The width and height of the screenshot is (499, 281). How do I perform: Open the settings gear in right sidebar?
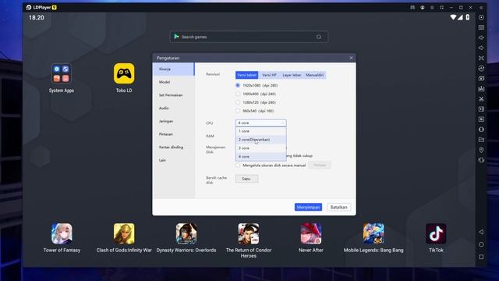tap(481, 17)
